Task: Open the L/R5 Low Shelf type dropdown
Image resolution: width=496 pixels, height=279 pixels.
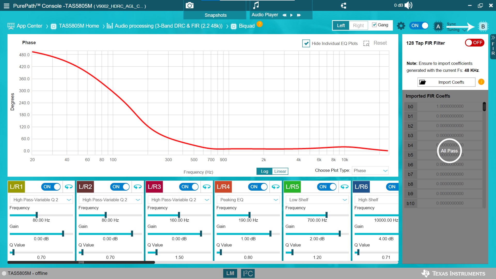Action: point(317,200)
